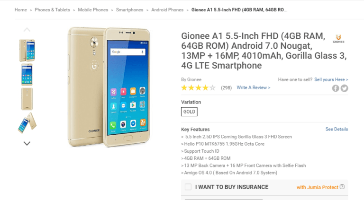This screenshot has height=200, width=364.
Task: Open the Gionee brand logo
Action: tap(338, 39)
